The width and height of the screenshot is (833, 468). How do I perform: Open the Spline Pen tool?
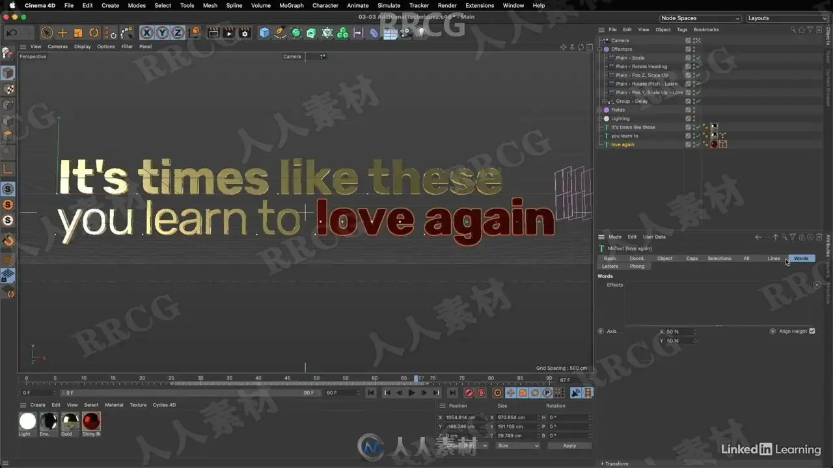(280, 32)
